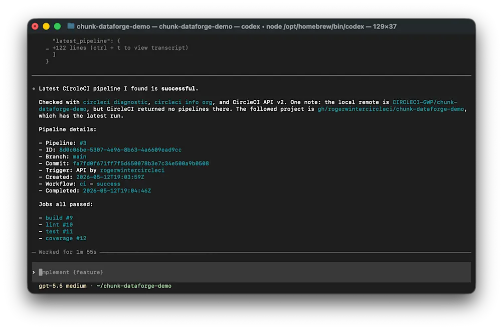Click job 'coverage #12'
Screen dimensions: 503x330
(66, 238)
